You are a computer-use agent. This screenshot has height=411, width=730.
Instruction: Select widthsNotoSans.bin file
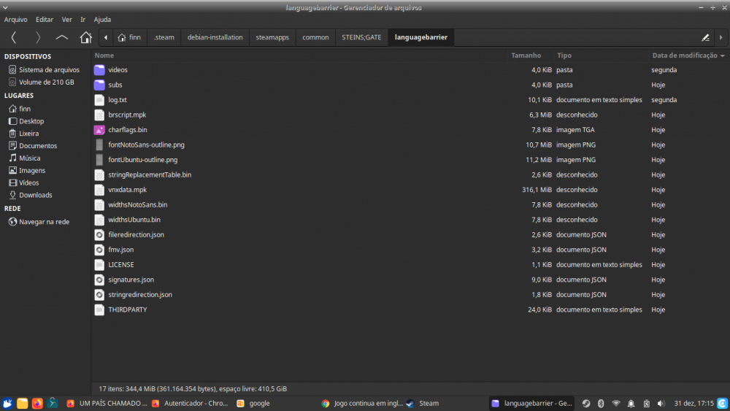(137, 205)
